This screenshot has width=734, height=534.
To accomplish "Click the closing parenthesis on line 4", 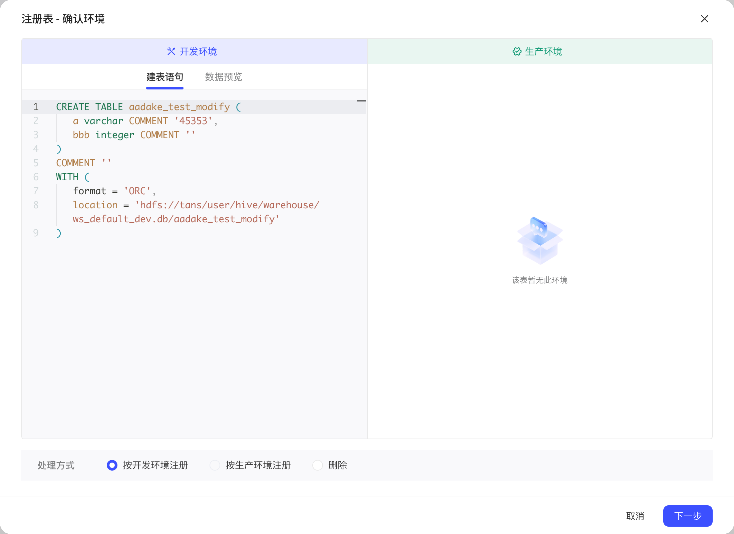I will click(59, 149).
